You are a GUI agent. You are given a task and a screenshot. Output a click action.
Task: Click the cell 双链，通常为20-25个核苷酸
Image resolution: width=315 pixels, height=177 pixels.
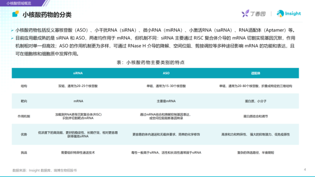(78, 86)
